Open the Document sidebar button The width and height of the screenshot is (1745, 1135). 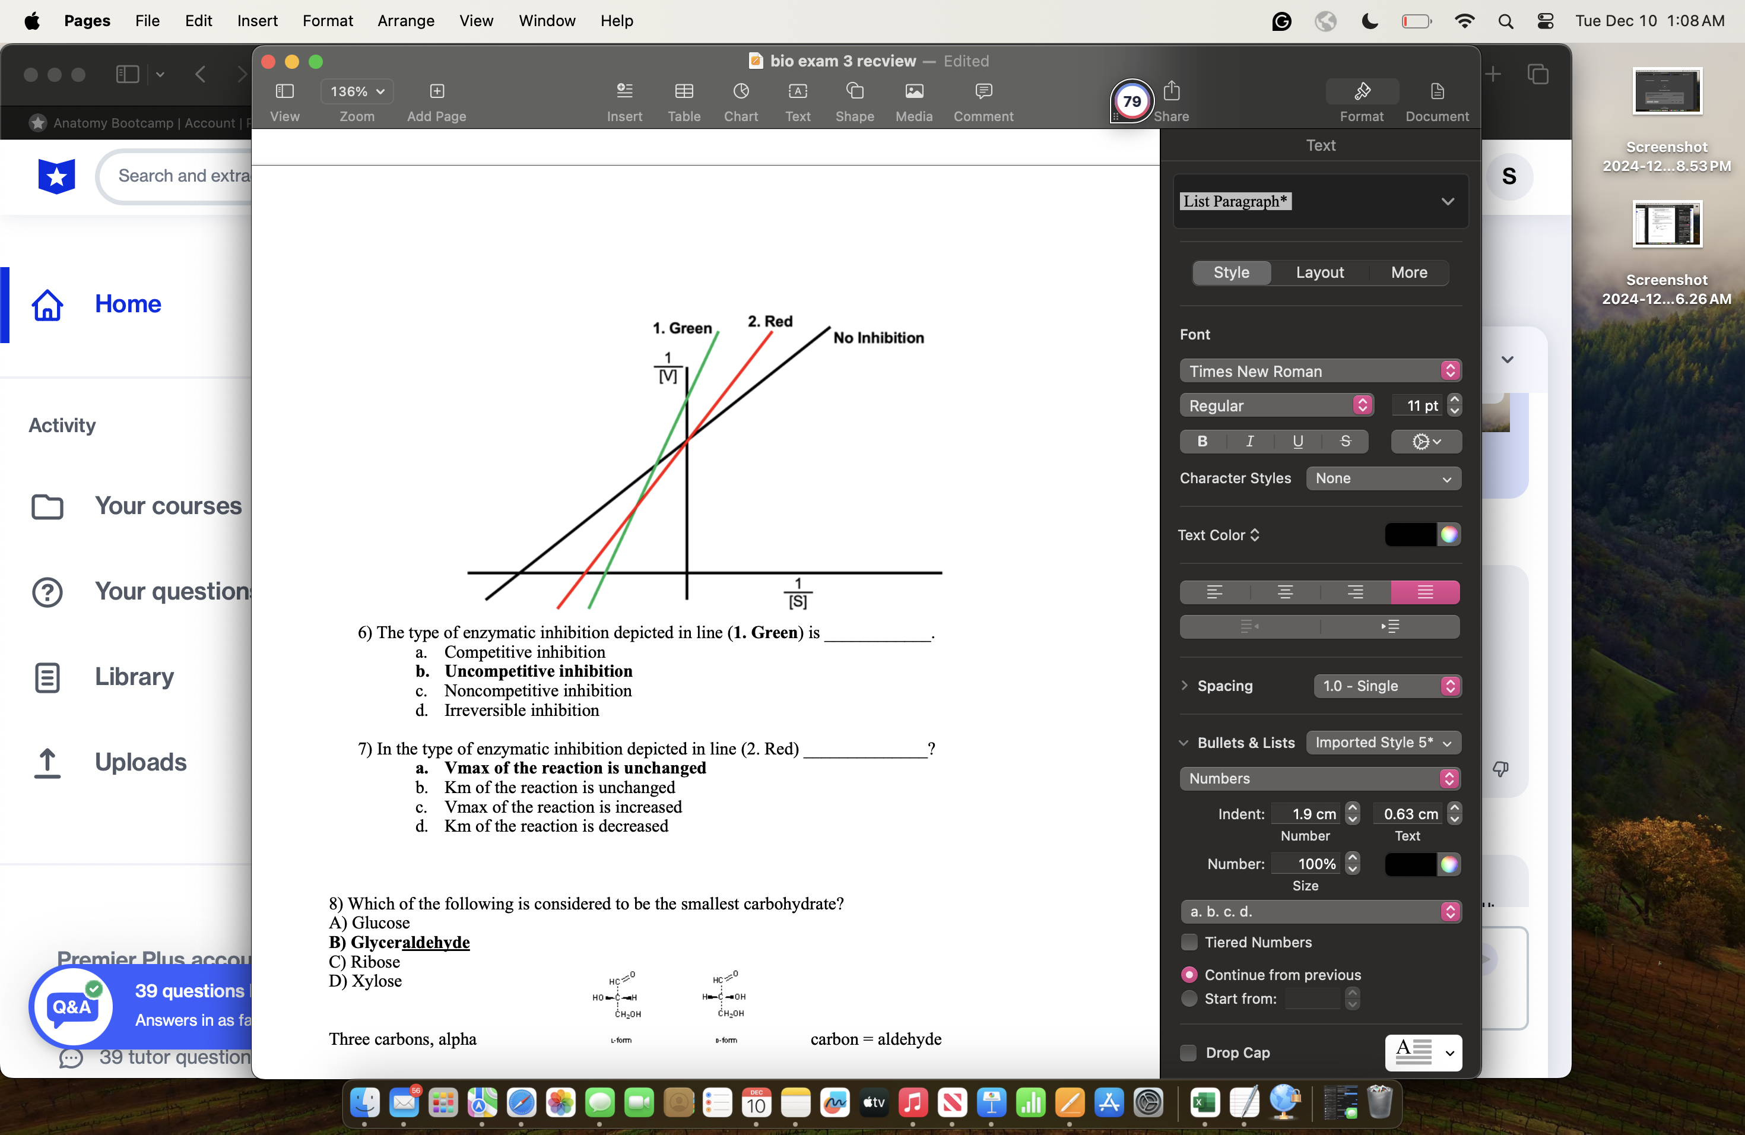[1436, 91]
